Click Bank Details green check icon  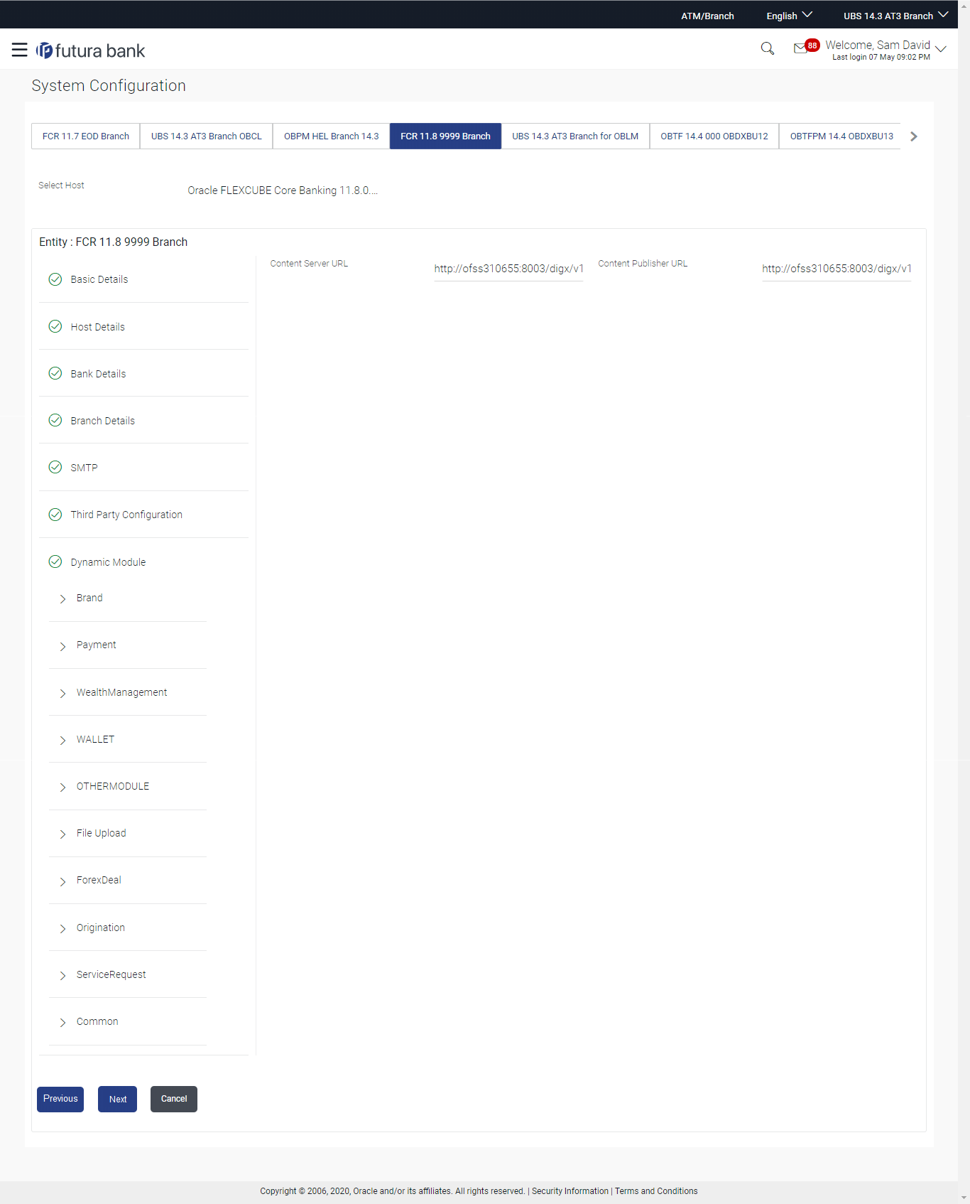click(55, 373)
